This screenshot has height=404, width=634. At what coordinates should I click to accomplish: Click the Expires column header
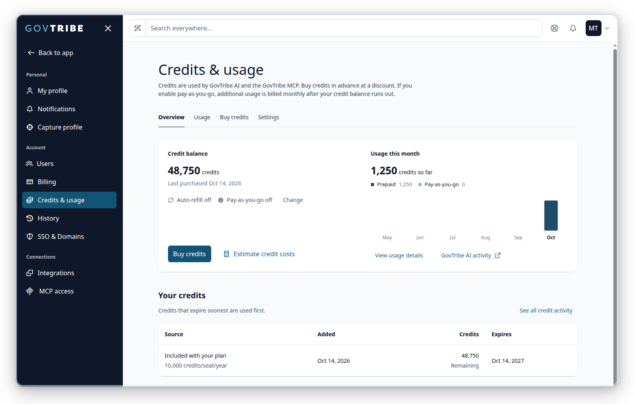click(501, 334)
